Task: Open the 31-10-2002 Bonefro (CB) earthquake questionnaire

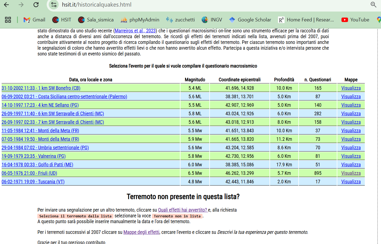Action: pyautogui.click(x=41, y=88)
